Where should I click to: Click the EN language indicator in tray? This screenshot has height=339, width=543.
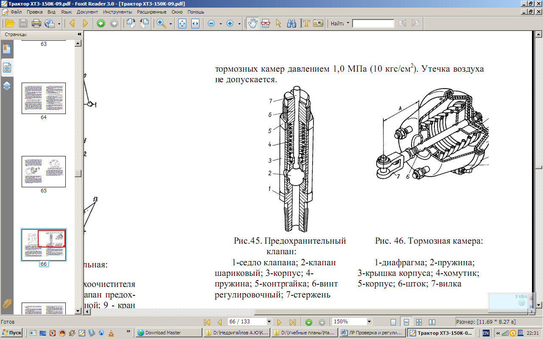(x=486, y=333)
